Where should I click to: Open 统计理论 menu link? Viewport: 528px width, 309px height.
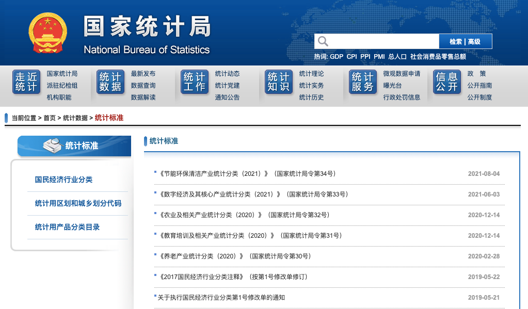coord(311,73)
